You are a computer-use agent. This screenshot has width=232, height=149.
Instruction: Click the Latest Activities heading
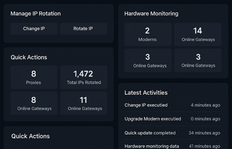[146, 93]
